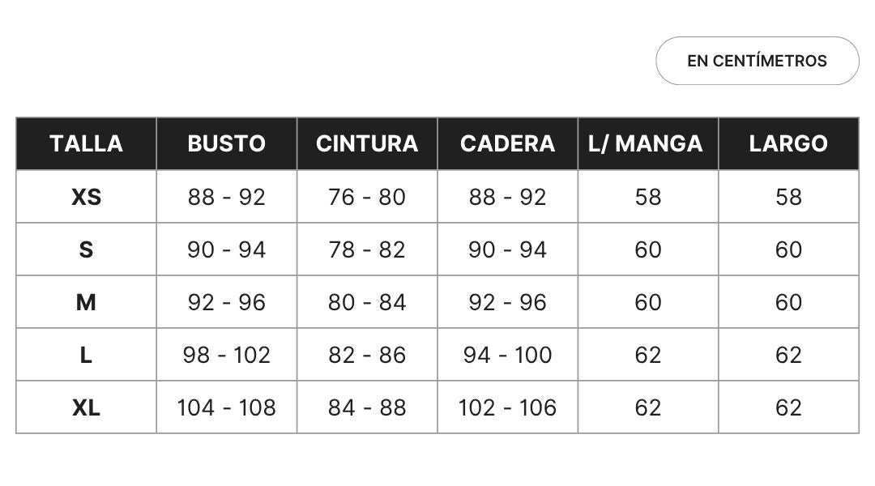Click the XL size row label
Viewport: 875px width, 486px height.
pos(86,408)
